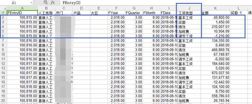Select column F header

[116, 8]
